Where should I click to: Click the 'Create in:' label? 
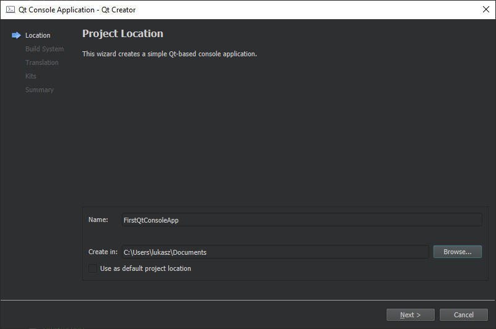103,252
